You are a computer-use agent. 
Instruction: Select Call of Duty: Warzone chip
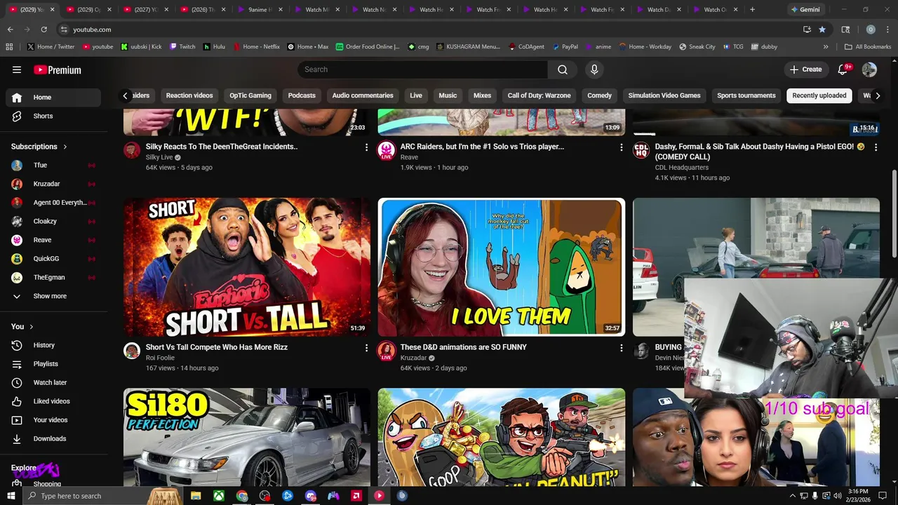tap(540, 95)
